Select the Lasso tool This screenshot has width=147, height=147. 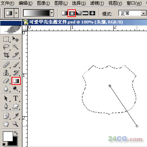pyautogui.click(x=6, y=47)
